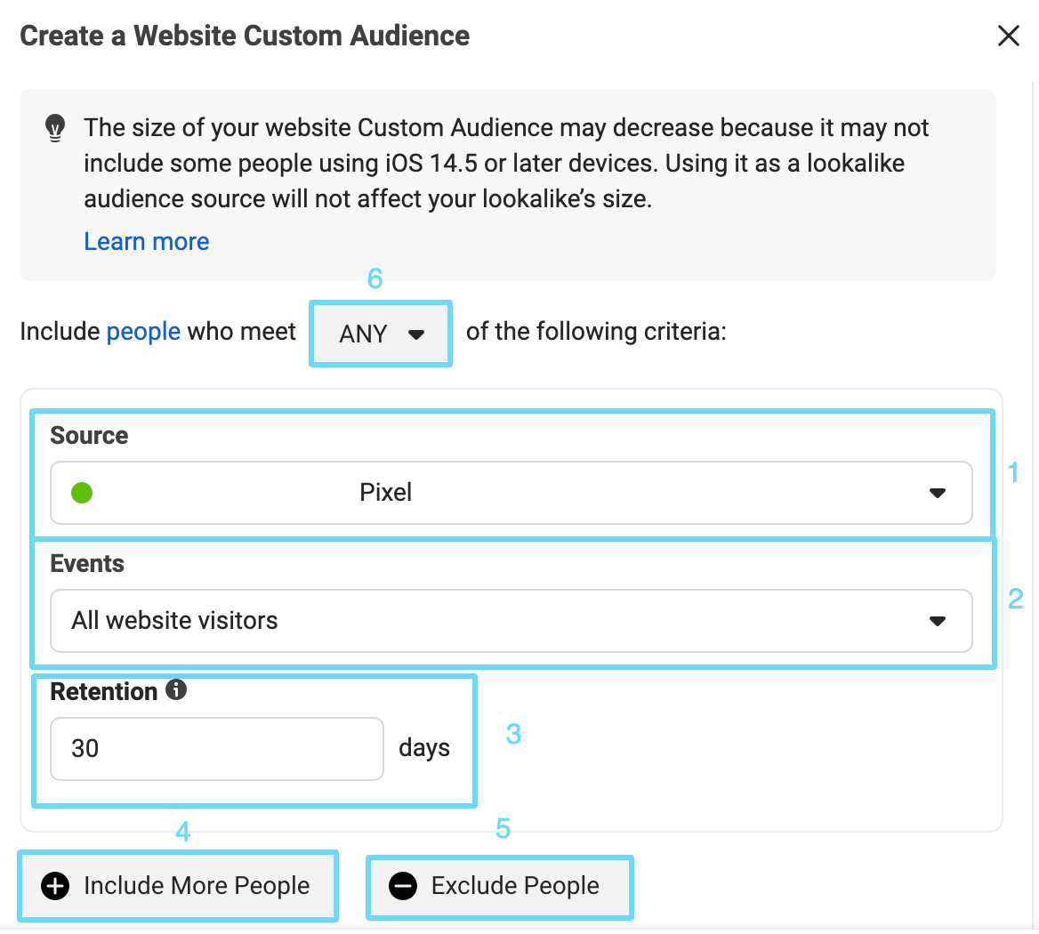Open the Source pixel selector

click(511, 493)
